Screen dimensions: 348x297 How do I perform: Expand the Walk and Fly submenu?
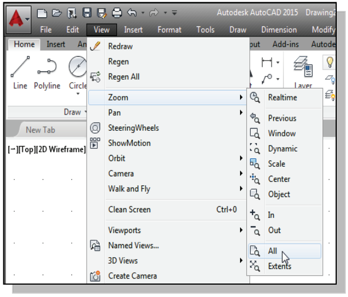[241, 189]
